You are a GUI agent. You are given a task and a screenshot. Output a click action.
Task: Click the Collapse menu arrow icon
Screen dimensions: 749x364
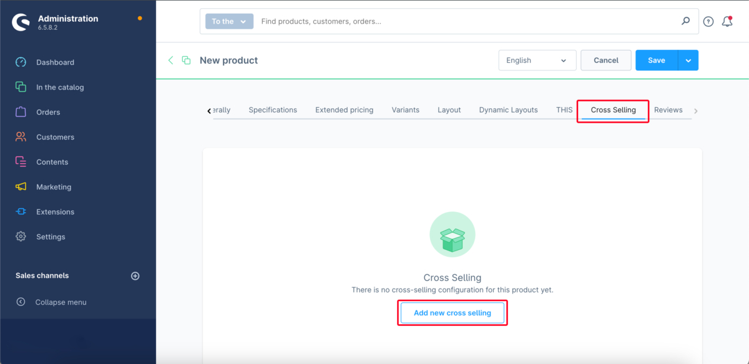point(21,302)
